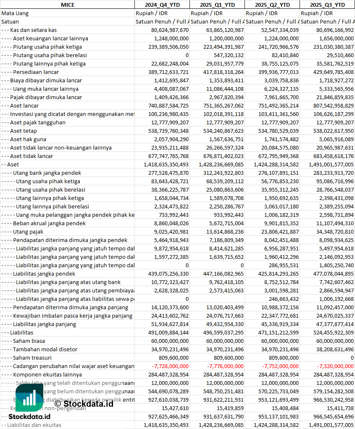Select Utang bank jangka pendek label
Image resolution: width=355 pixels, height=429 pixels.
pos(47,173)
